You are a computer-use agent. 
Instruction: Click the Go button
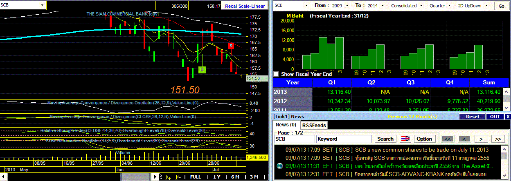pos(501,6)
